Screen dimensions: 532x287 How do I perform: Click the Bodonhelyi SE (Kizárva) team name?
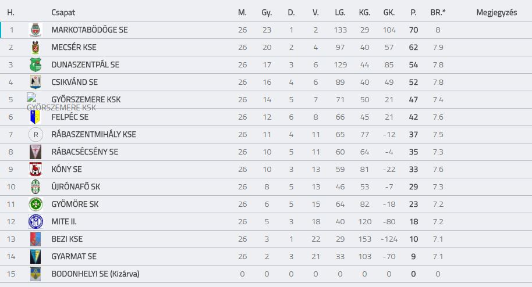point(95,274)
